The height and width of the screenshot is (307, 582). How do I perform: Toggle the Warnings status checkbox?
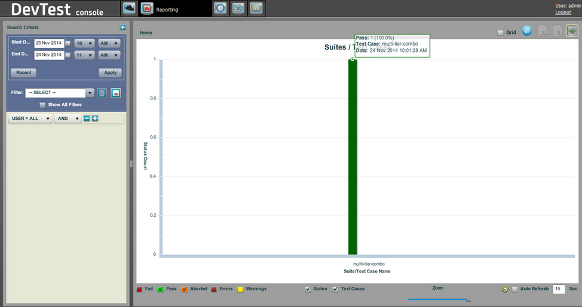click(x=240, y=289)
